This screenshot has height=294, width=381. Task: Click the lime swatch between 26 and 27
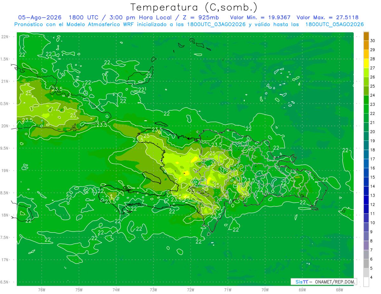(x=366, y=73)
